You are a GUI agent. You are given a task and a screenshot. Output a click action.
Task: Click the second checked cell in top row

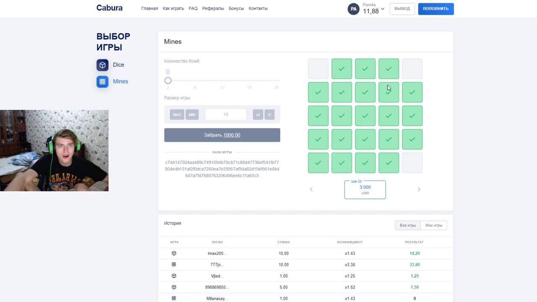click(x=365, y=69)
